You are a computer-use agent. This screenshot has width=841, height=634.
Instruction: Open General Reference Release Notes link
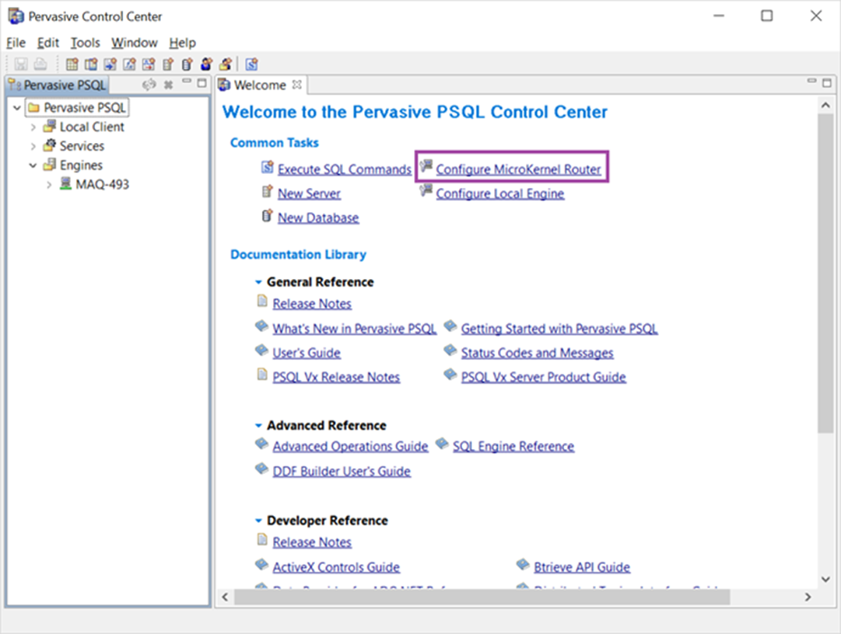(312, 304)
